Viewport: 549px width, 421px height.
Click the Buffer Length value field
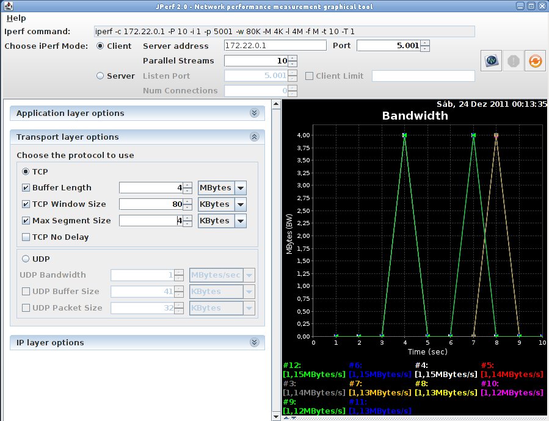tap(151, 188)
